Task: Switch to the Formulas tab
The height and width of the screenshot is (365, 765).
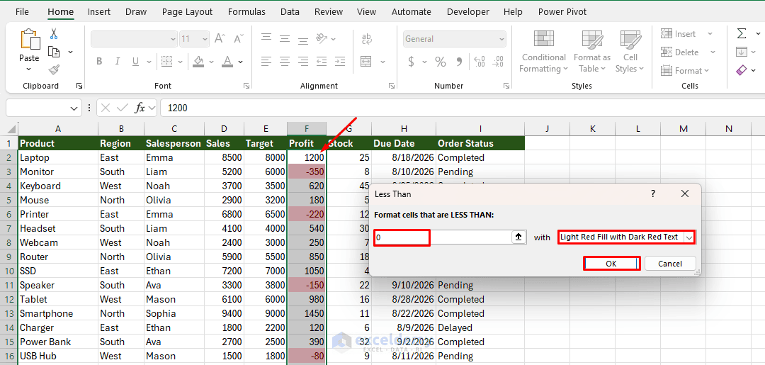Action: pos(247,12)
